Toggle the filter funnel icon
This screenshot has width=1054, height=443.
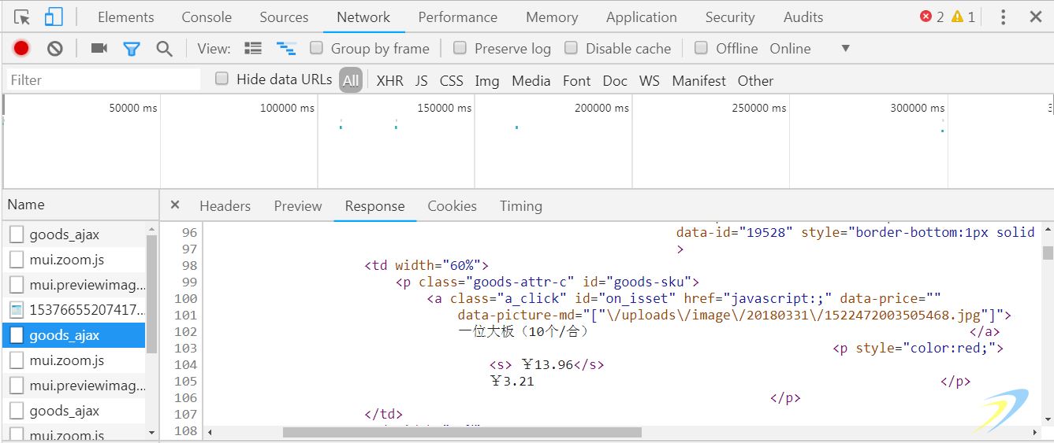point(132,49)
